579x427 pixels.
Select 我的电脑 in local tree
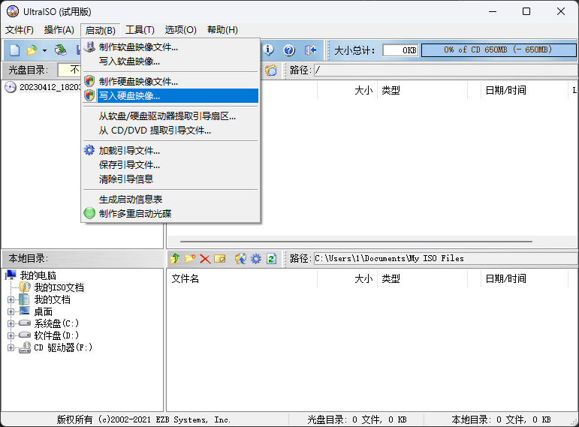[38, 275]
